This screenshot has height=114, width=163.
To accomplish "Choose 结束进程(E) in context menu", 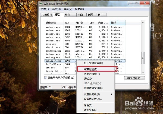I will [96, 69].
